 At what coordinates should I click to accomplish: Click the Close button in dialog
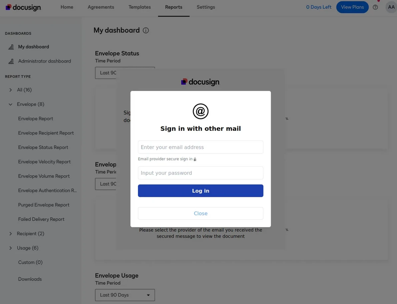point(200,213)
